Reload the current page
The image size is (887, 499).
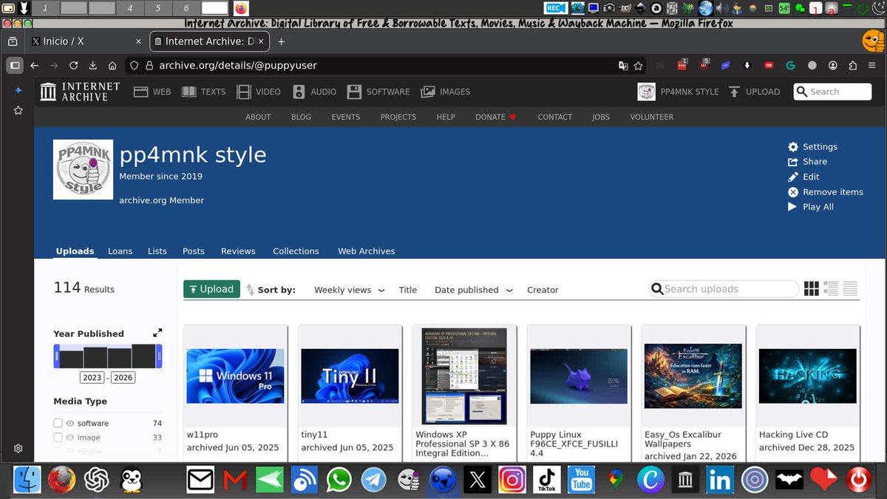[x=73, y=65]
